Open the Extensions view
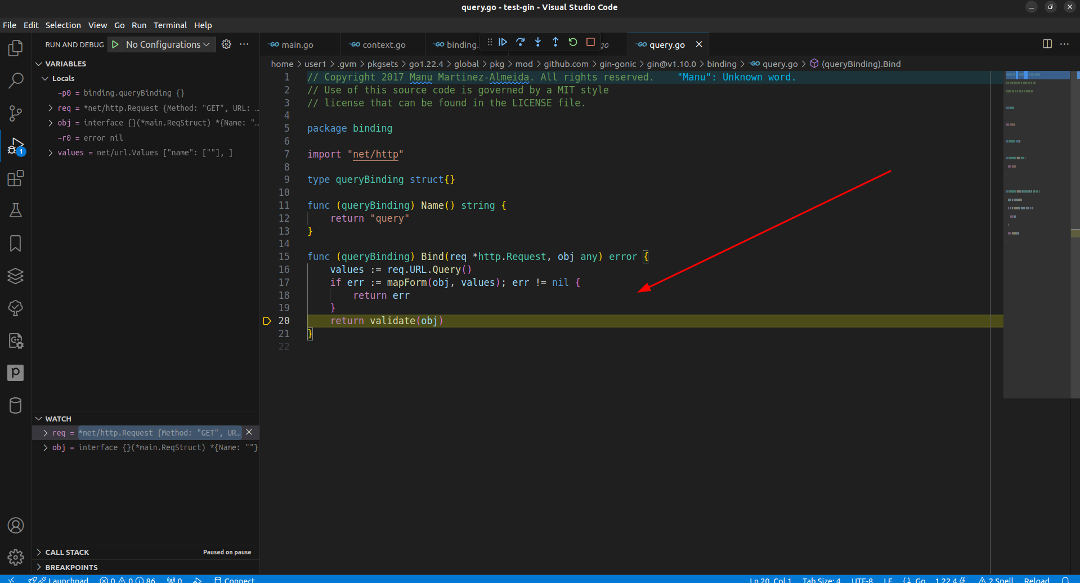The height and width of the screenshot is (583, 1080). (x=16, y=179)
